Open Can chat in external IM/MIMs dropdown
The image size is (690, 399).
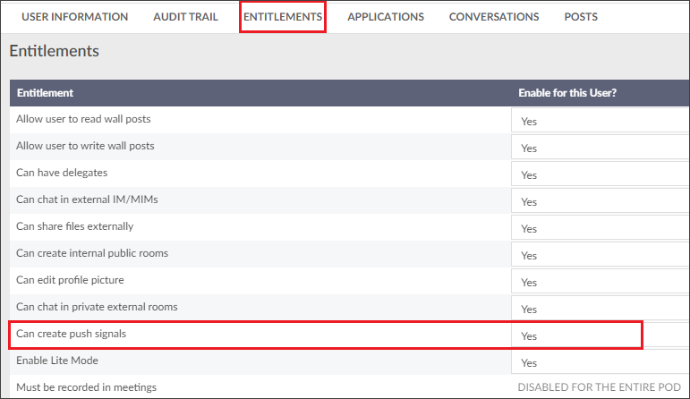point(601,200)
